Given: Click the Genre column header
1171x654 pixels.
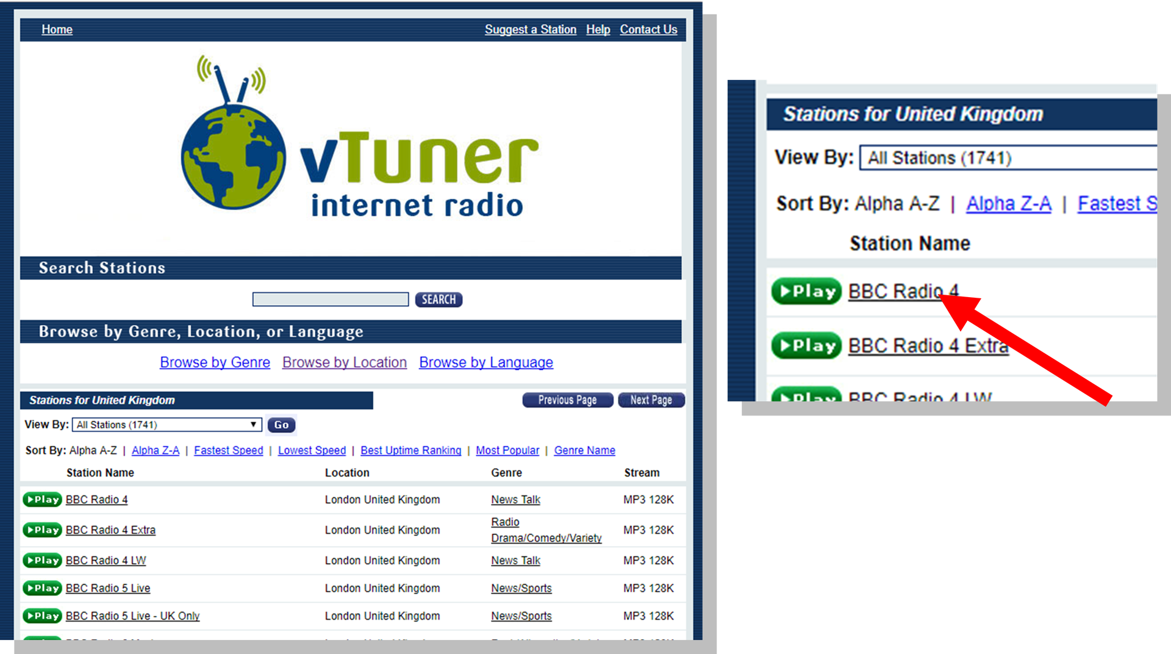Looking at the screenshot, I should (506, 473).
